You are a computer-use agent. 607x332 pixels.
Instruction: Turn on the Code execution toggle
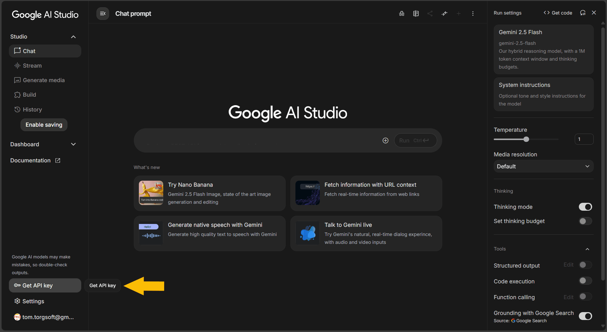[585, 281]
